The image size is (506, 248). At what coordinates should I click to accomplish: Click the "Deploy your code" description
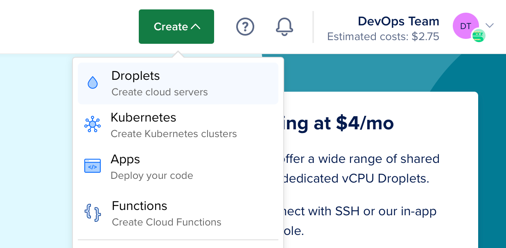152,176
